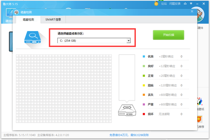Click the orange 丢失 color swatch

144,95
